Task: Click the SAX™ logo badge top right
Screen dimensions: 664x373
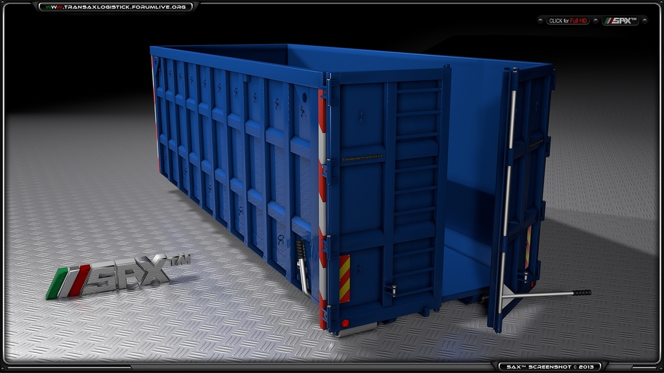Action: (621, 20)
